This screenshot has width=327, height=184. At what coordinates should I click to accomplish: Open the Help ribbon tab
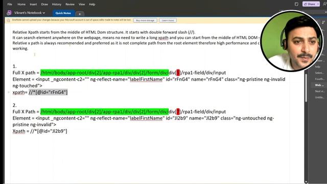pos(92,4)
